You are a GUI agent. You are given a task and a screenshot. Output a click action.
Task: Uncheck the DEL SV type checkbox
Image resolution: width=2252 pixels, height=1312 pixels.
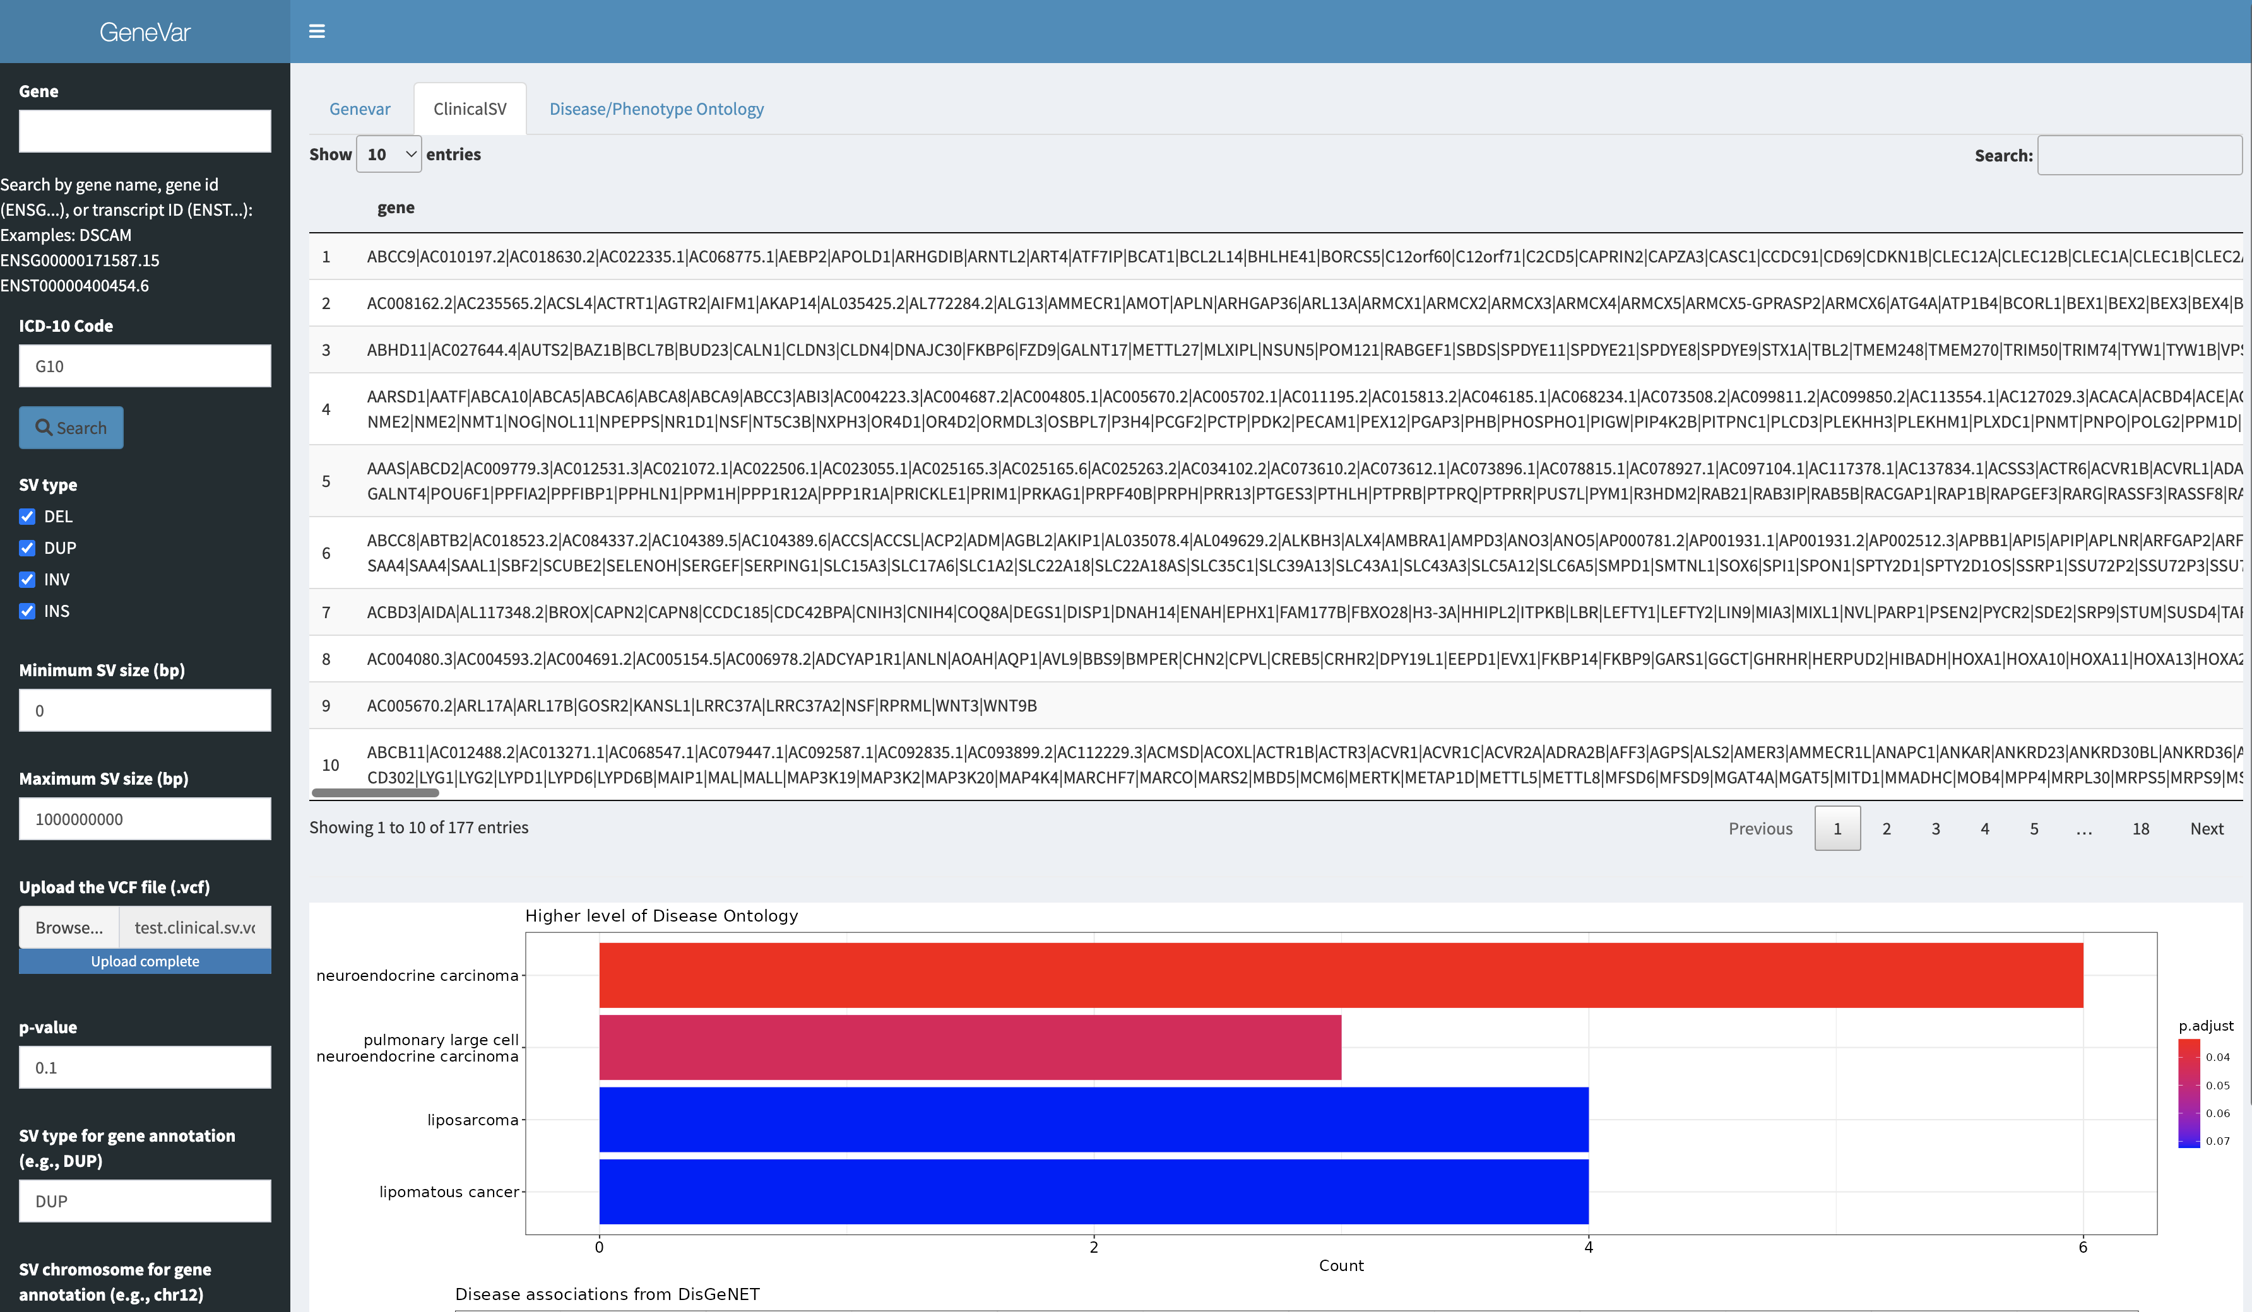(28, 516)
